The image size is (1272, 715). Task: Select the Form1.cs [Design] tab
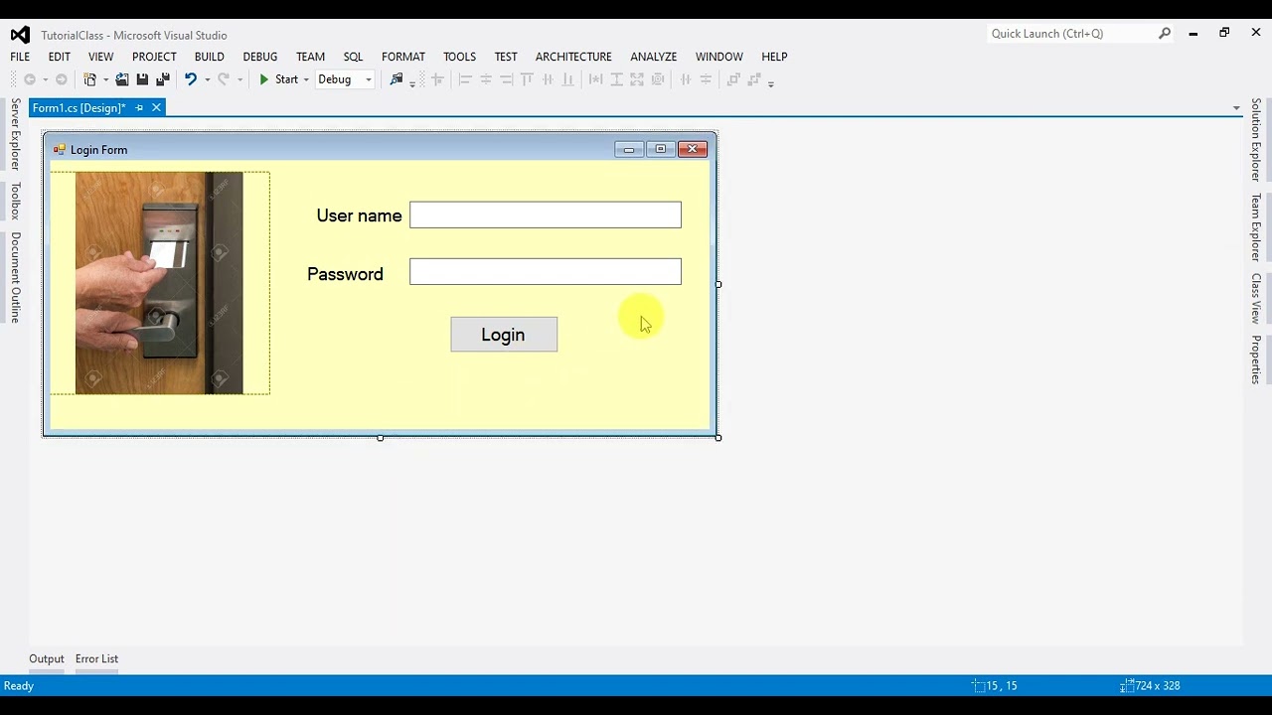coord(79,107)
